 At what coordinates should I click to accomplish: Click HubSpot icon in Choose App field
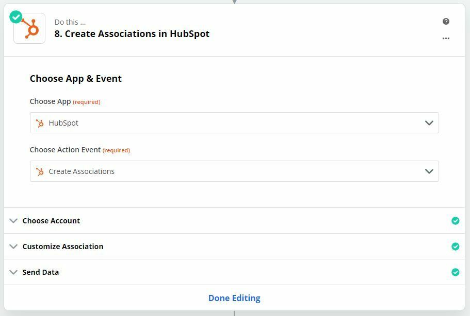40,123
